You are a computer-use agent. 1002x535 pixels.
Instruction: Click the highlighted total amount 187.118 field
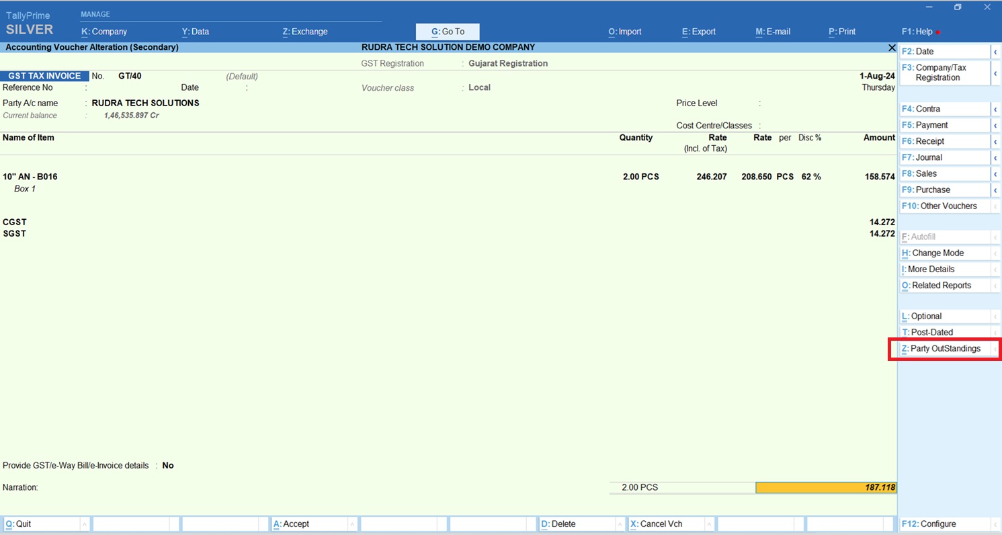(x=826, y=487)
